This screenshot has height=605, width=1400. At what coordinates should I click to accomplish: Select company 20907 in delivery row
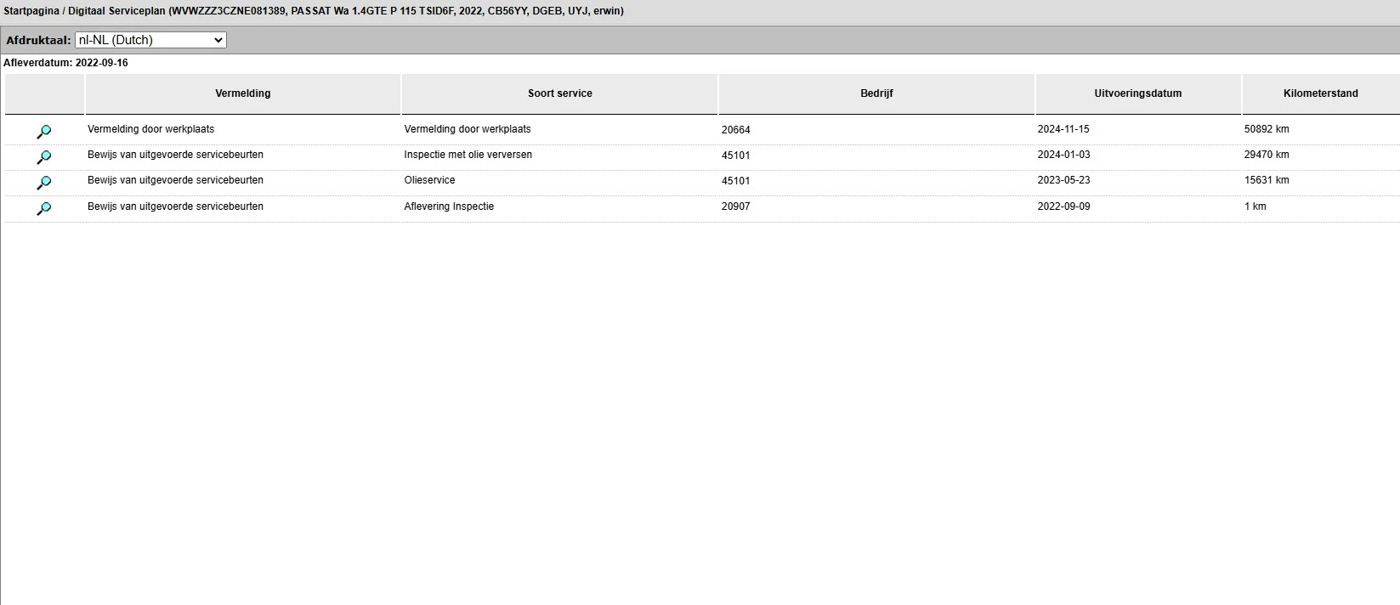click(735, 206)
